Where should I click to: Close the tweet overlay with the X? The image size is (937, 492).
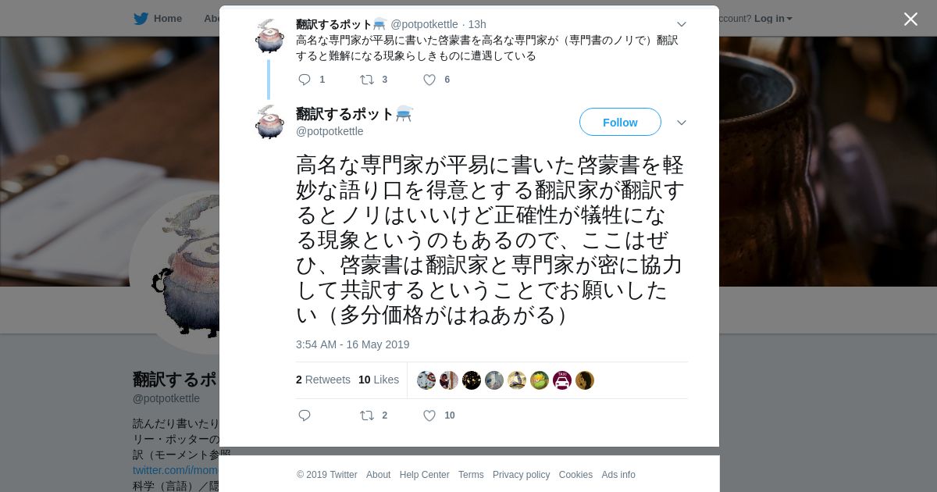pyautogui.click(x=910, y=19)
